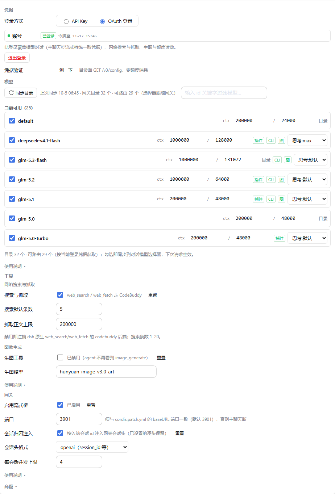The image size is (335, 494).
Task: Open 思考:max dropdown for deepseek-v4.1-flash
Action: click(307, 141)
